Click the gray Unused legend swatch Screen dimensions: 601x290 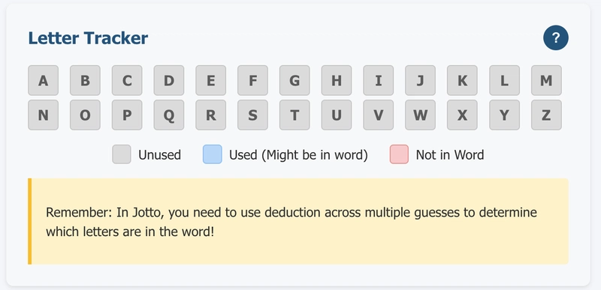click(x=122, y=154)
